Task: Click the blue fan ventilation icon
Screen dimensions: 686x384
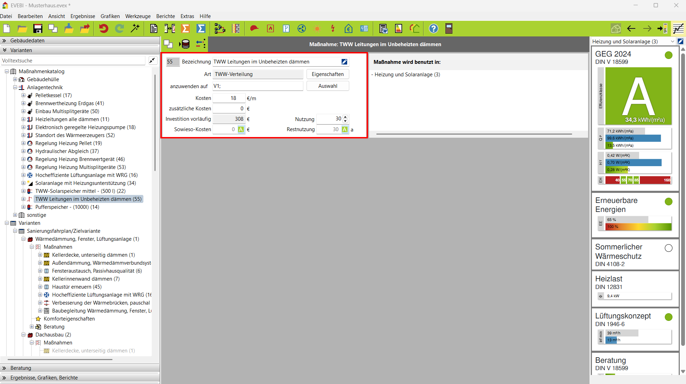Action: 301,28
